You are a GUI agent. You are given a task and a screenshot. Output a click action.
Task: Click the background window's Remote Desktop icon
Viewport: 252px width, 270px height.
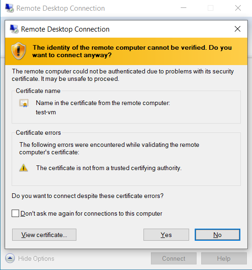[9, 8]
